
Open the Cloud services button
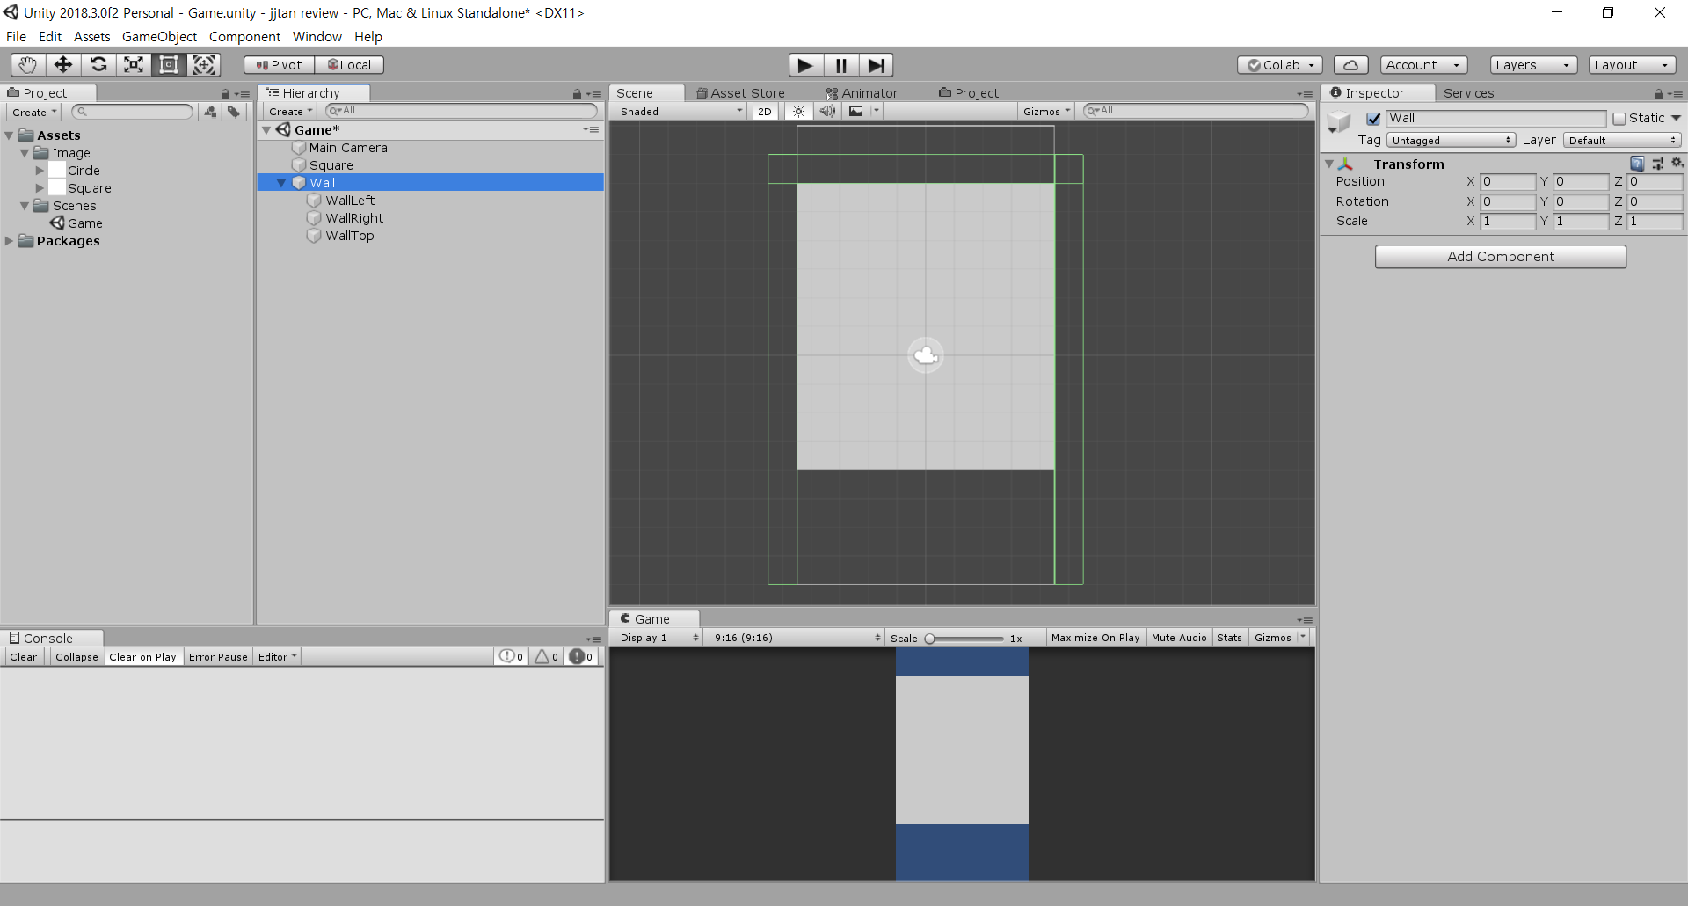(x=1350, y=65)
